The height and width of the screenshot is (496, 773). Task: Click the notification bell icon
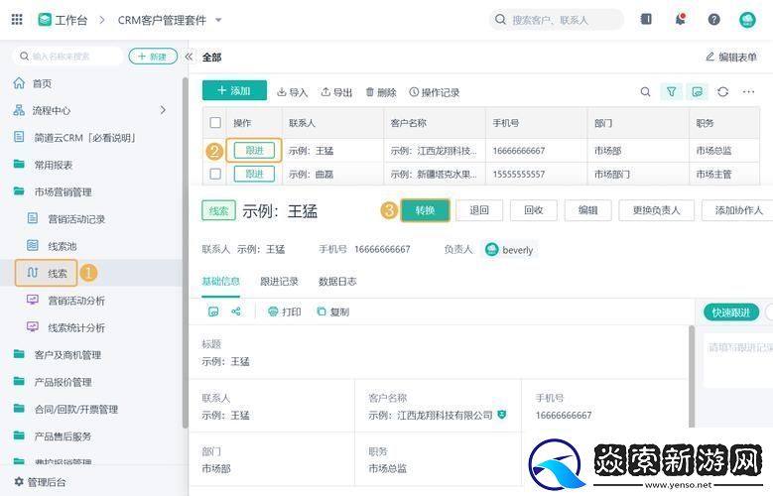680,19
